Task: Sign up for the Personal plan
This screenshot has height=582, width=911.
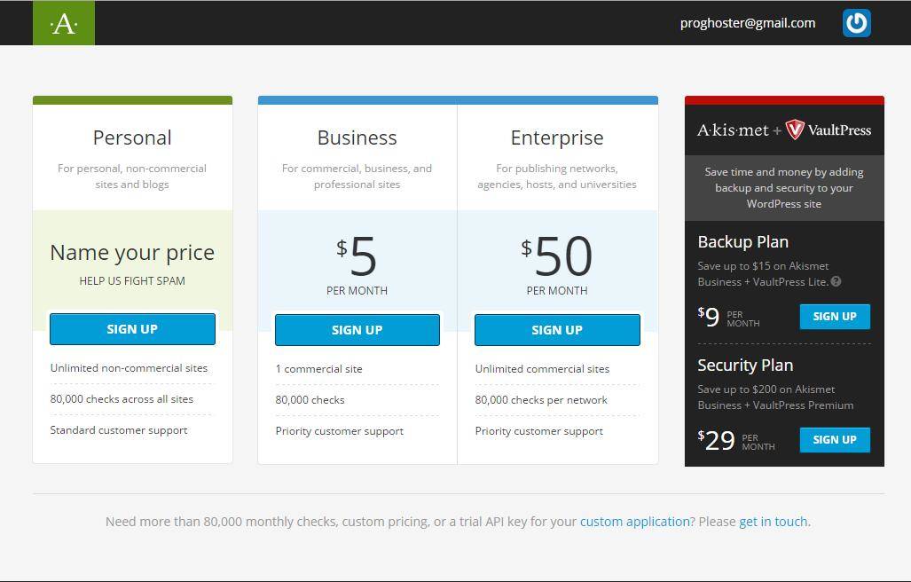Action: [132, 329]
